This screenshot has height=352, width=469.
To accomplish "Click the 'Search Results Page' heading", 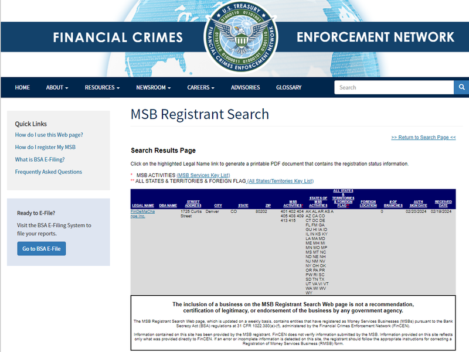I will 163,151.
